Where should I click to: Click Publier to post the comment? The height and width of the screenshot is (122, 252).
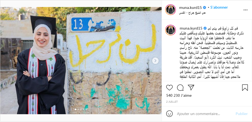point(241,114)
